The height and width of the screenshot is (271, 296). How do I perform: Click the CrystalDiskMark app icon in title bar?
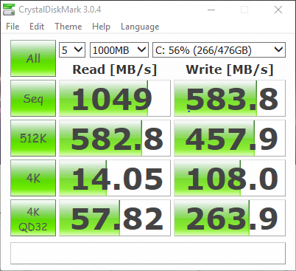[9, 10]
